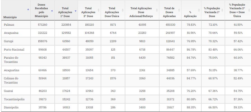The height and width of the screenshot is (112, 251).
Task: Click the Porto Nacional row name
Action: (x=14, y=49)
